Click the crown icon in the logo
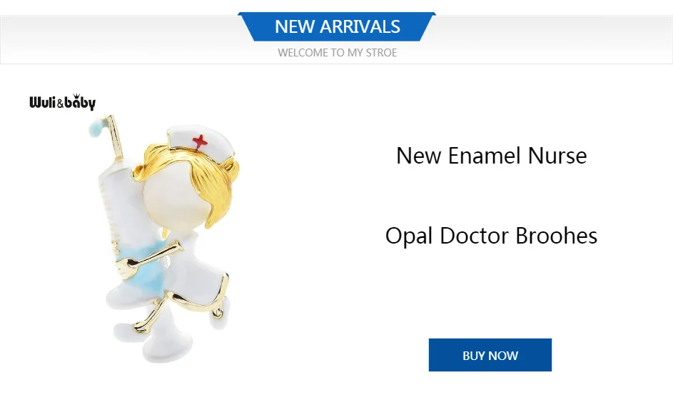The width and height of the screenshot is (673, 410). (76, 96)
